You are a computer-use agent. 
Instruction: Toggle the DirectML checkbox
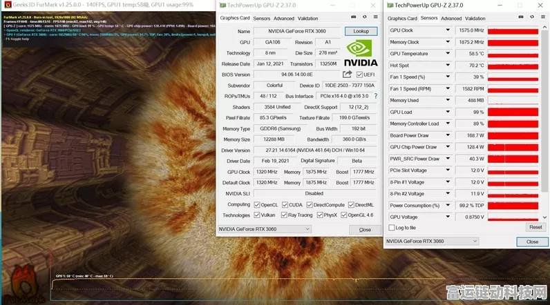pos(351,205)
